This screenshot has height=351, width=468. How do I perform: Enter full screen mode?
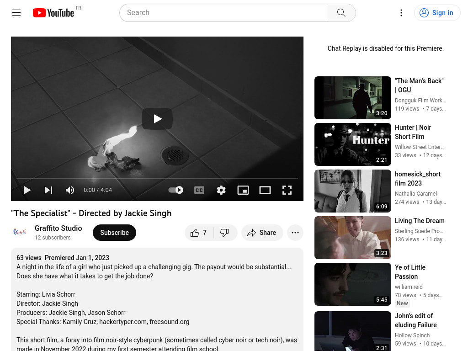[287, 190]
